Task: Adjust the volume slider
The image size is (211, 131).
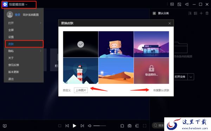Action: 100,126
